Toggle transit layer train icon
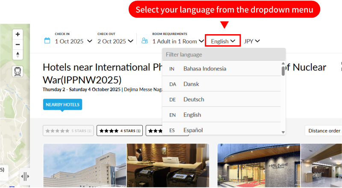342x188 pixels. click(x=18, y=71)
